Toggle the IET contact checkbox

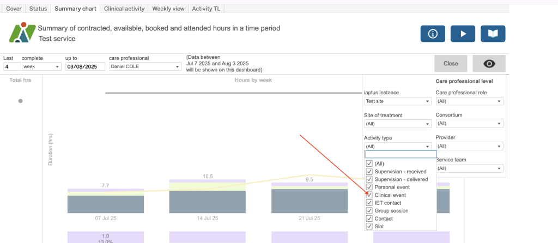[369, 203]
